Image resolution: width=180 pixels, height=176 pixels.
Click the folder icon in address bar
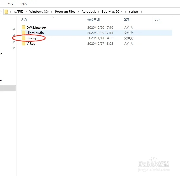tap(6, 12)
